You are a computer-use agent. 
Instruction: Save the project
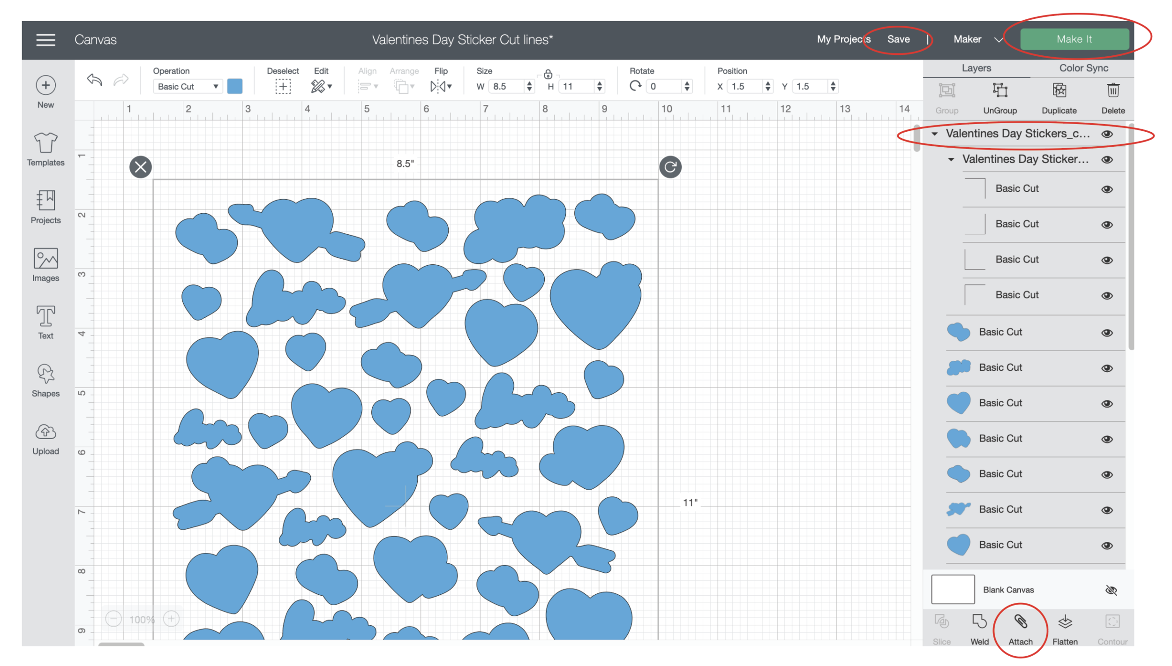click(x=898, y=39)
